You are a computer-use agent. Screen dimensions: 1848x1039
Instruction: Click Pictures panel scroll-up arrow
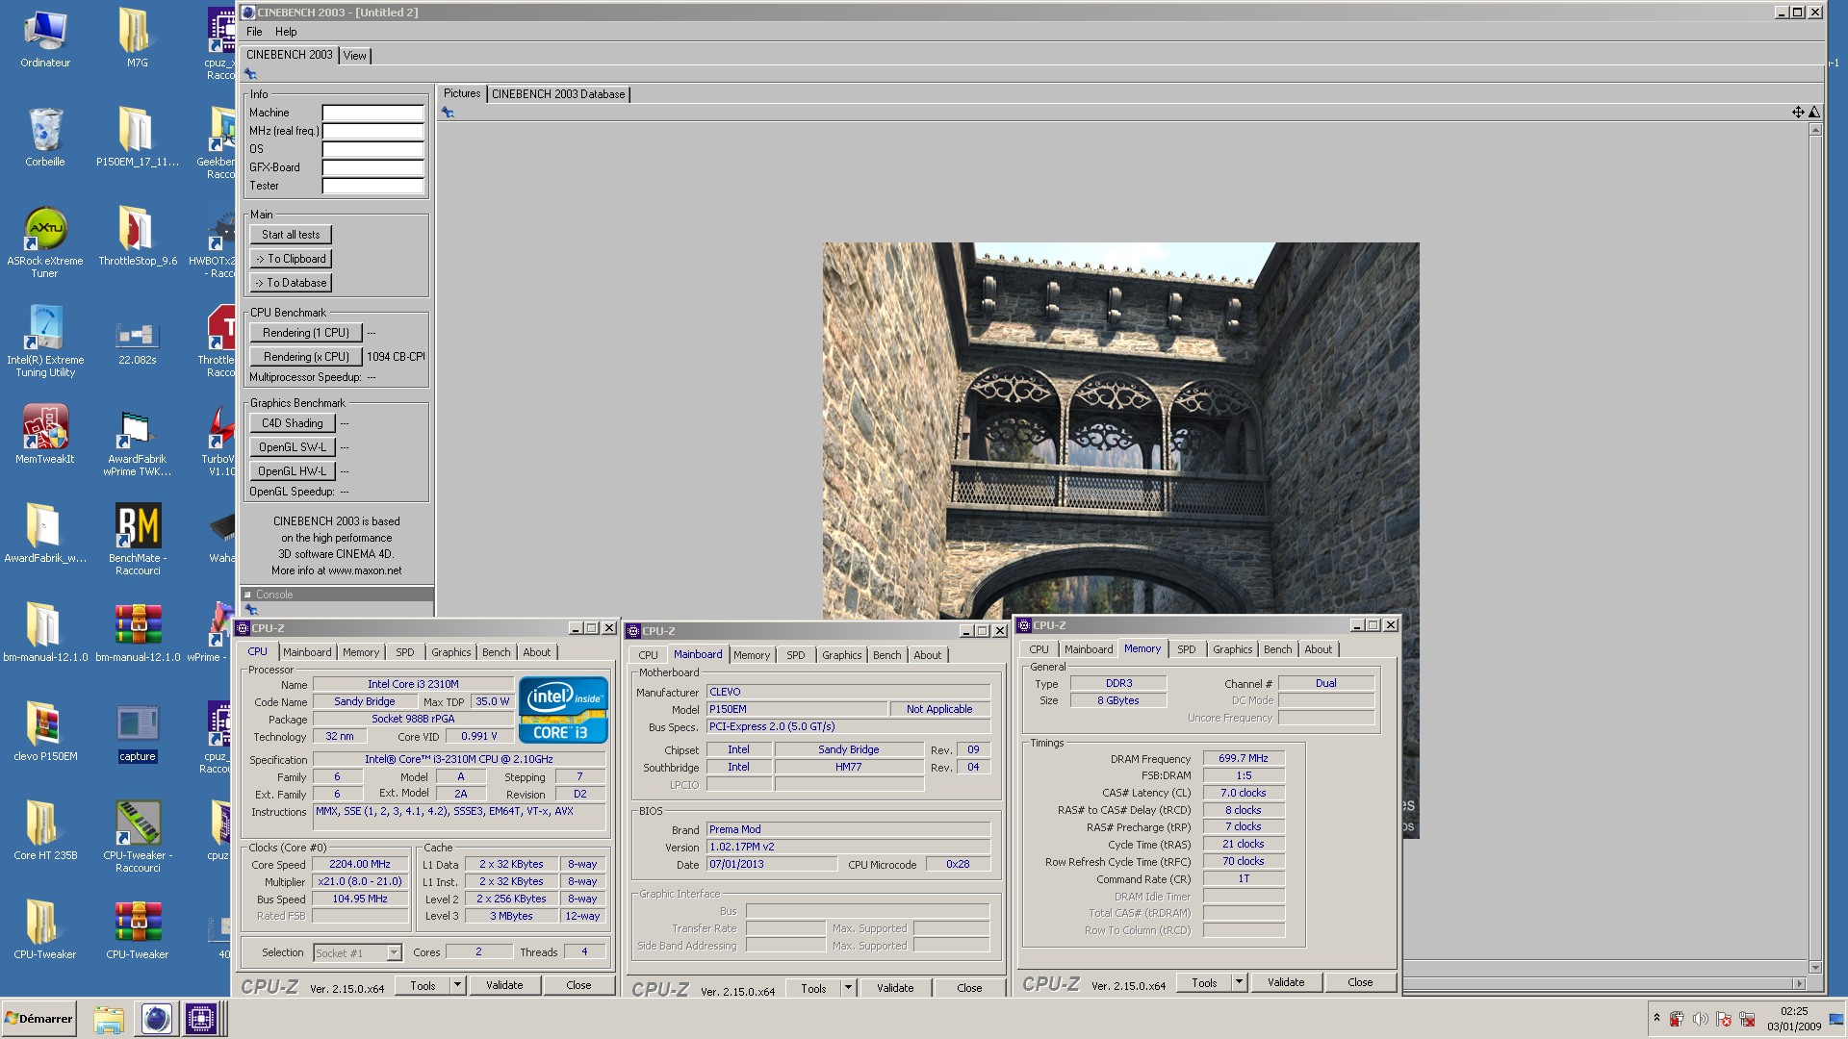[x=1815, y=129]
